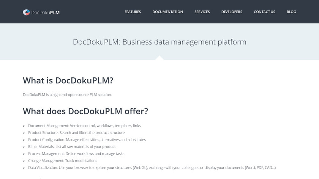
Task: Click the Data Visualization list item
Action: (x=152, y=168)
